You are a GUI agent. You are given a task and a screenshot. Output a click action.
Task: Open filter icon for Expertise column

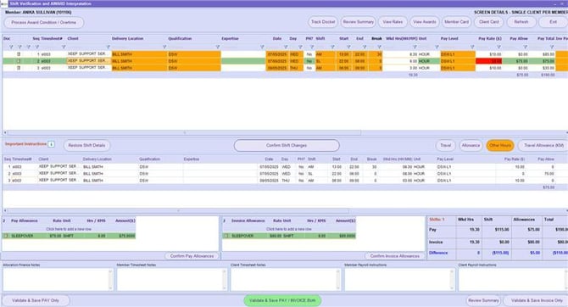pyautogui.click(x=262, y=47)
